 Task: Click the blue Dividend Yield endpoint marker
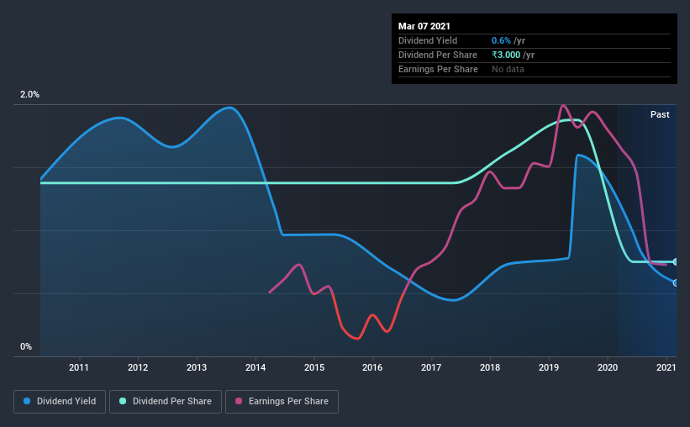tap(675, 282)
